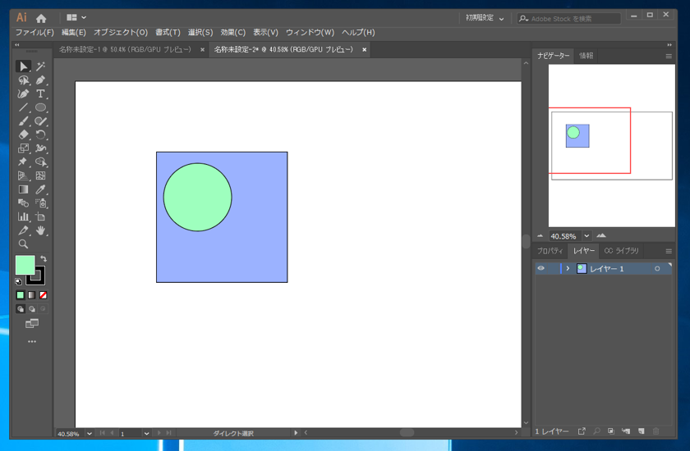Set fill to None with red slash icon
Screen dimensions: 690x451
44,295
